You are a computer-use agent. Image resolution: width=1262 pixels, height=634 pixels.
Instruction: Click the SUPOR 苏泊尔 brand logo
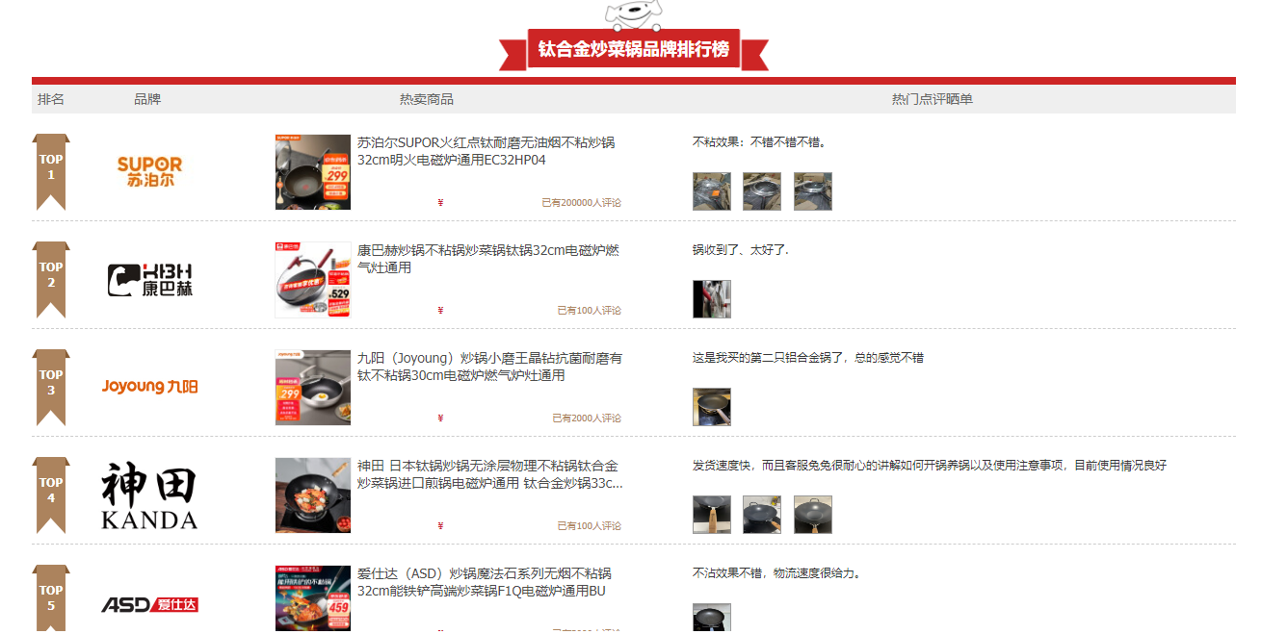tap(149, 171)
